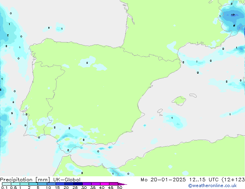
Task: Select the 40–45 mm legend color box
Action: (x=105, y=184)
